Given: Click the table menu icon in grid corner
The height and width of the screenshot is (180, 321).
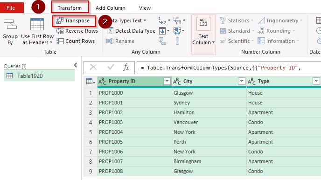Looking at the screenshot, I should 91,82.
